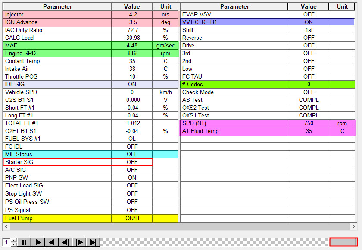Click the left arrow of horizontal scrollbar

6,226
